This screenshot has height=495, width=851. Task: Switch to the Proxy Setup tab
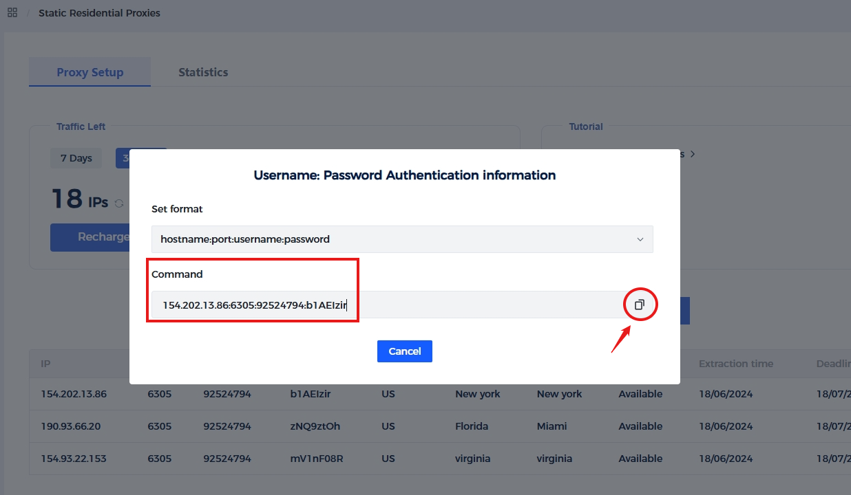[x=90, y=72]
